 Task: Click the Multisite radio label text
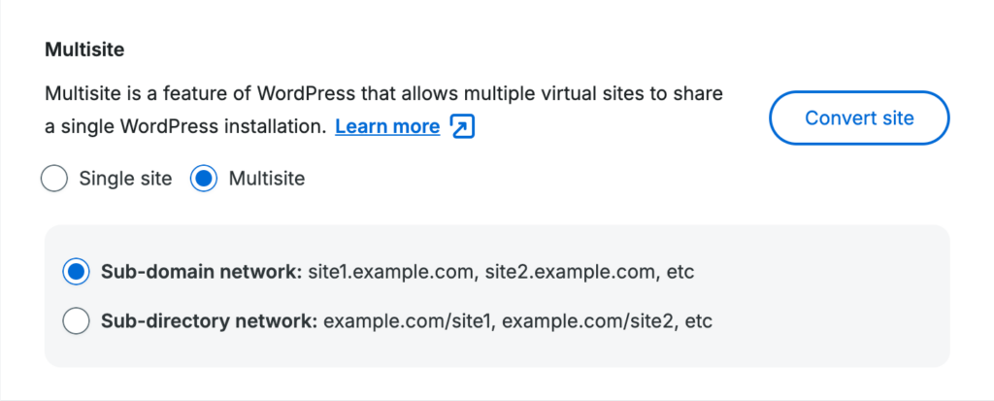tap(266, 179)
